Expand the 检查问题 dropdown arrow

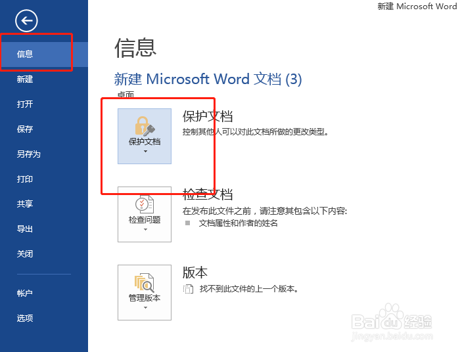[x=145, y=230]
